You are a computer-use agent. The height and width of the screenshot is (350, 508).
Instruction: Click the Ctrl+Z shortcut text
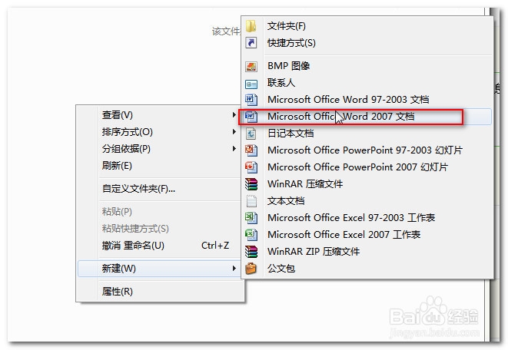pyautogui.click(x=215, y=246)
